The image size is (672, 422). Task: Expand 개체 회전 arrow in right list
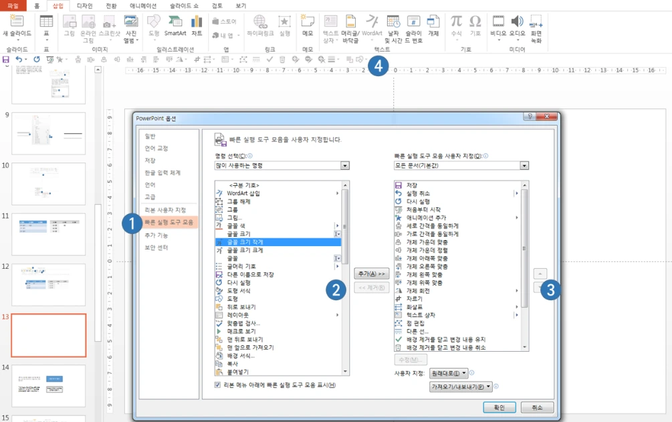coord(516,291)
